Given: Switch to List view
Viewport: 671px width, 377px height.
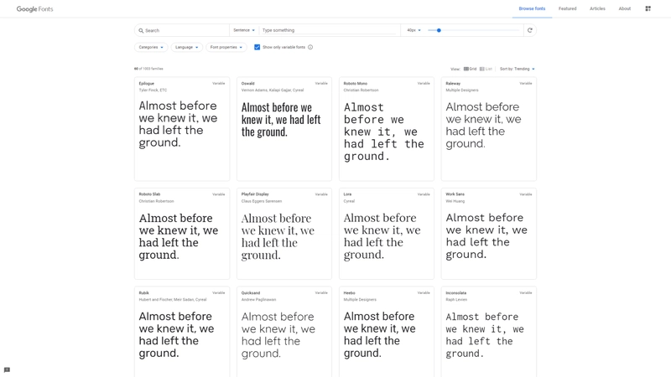Looking at the screenshot, I should click(x=486, y=69).
